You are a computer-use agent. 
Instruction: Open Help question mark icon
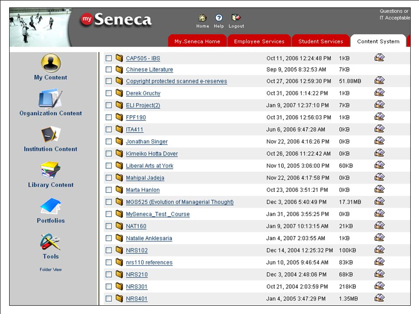click(219, 18)
